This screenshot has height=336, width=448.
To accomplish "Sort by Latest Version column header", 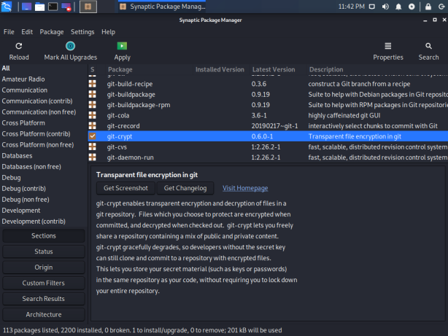I will tap(274, 70).
